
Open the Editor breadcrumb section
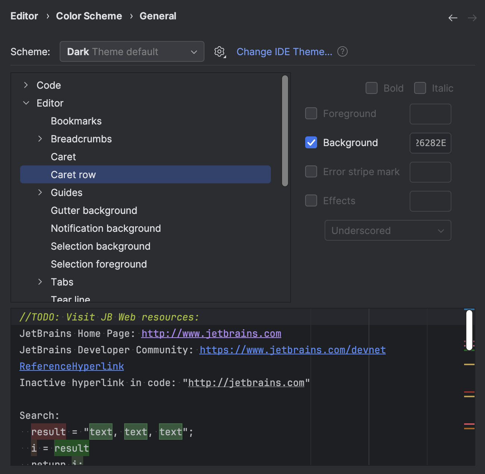coord(24,16)
